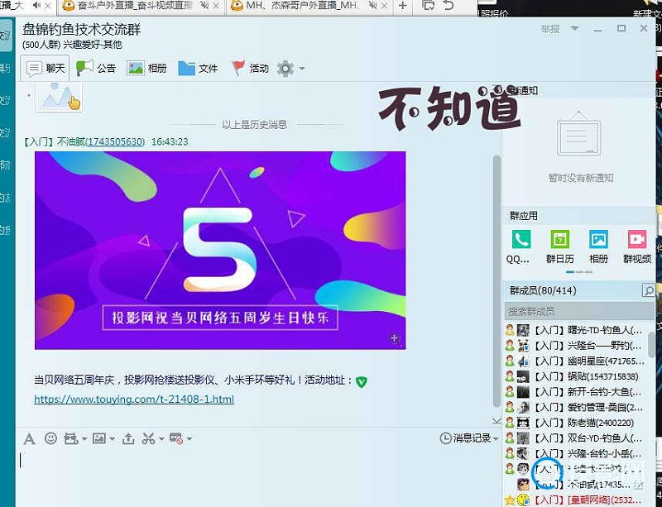Select member 双台-YD-钓鱼人
662x507 pixels.
[574, 438]
